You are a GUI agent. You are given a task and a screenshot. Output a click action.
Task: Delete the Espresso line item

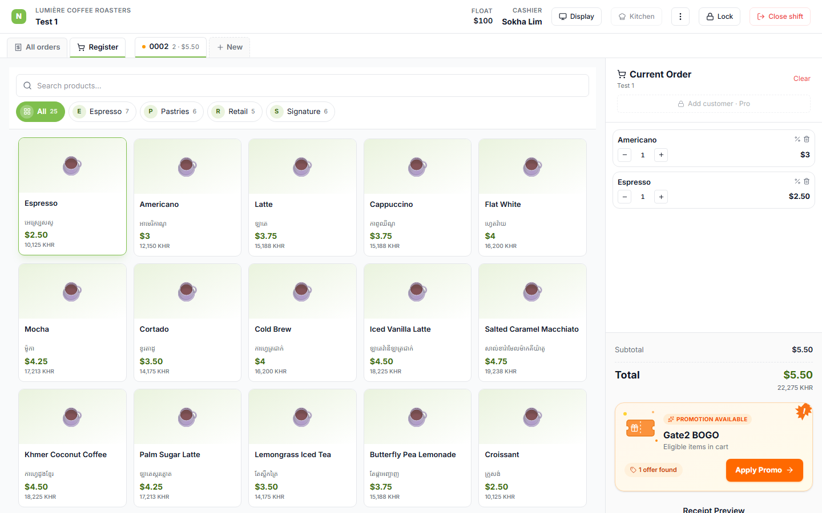point(807,181)
